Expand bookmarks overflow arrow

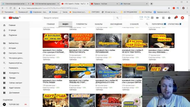(x=187, y=12)
